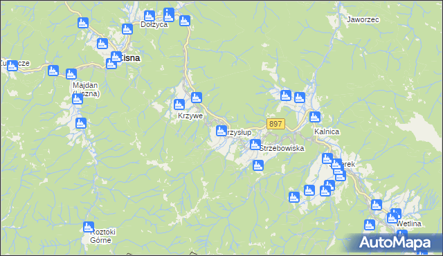Image resolution: width=443 pixels, height=256 pixels.
Task: Click the marker immediately left of Wetlina label
Action: click(x=392, y=218)
